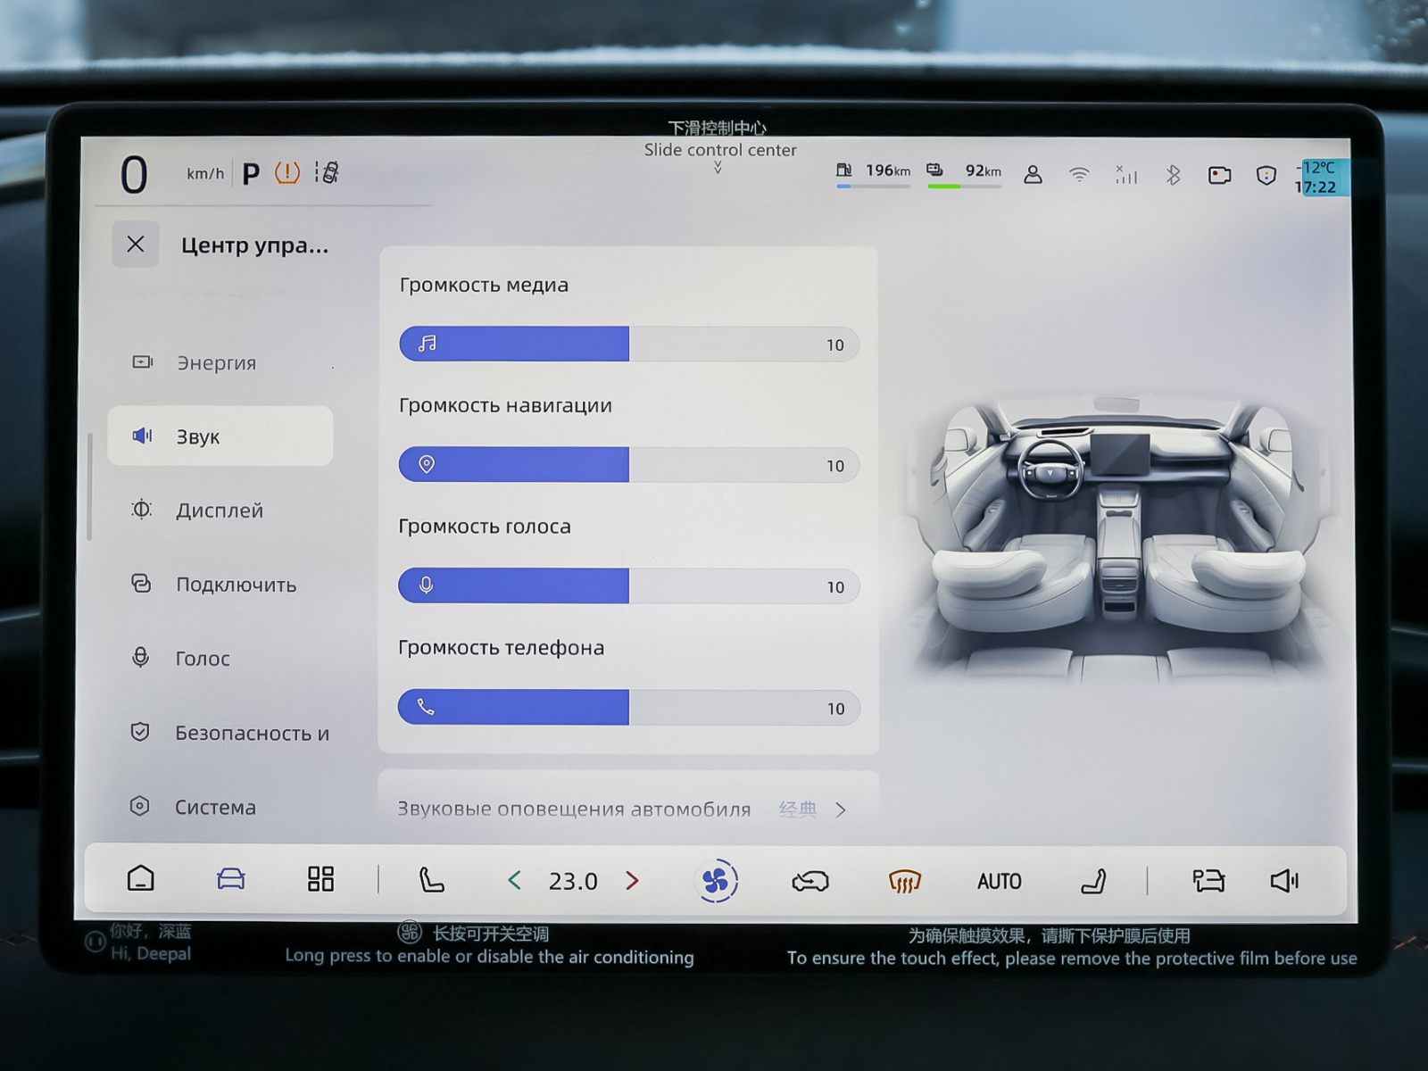Adjust the Громкость медиа slider

click(628, 345)
